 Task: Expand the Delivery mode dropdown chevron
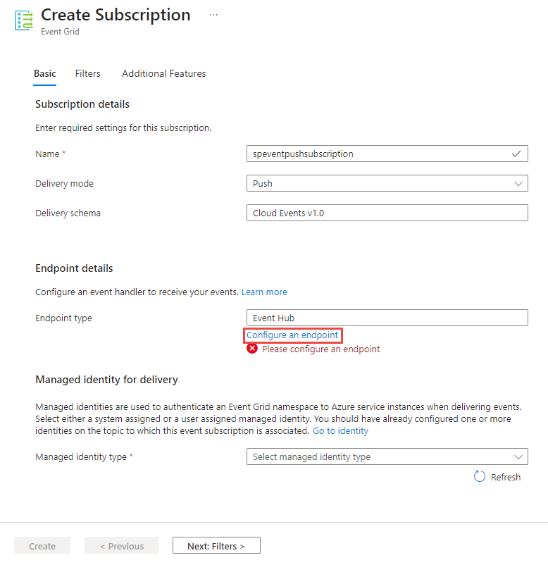[518, 183]
